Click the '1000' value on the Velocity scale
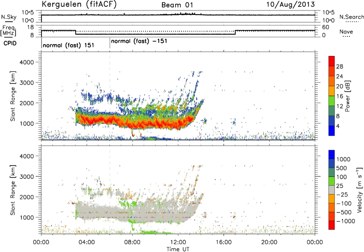 (x=344, y=159)
